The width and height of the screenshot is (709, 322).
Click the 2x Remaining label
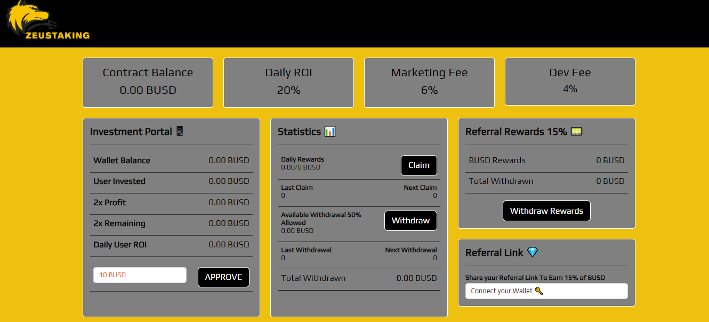(119, 223)
